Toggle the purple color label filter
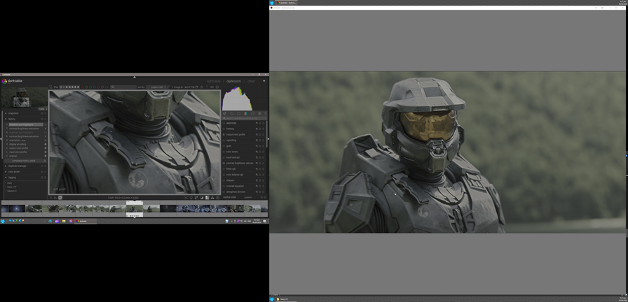This screenshot has height=302, width=628. point(99,87)
